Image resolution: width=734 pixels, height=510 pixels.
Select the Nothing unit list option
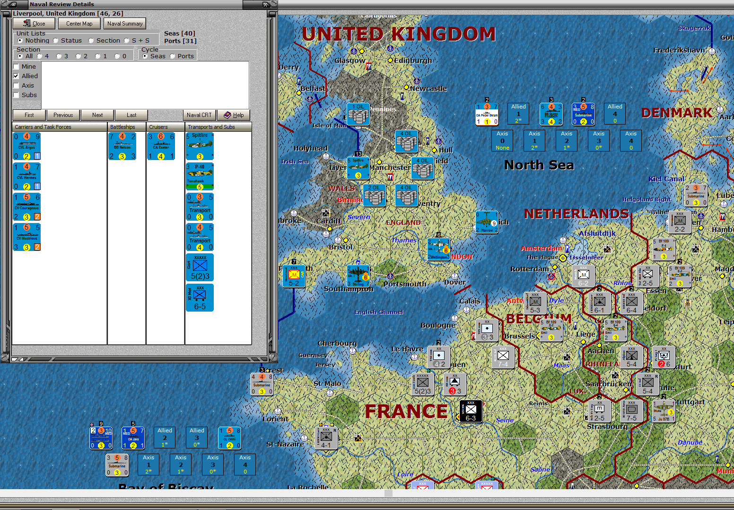tap(33, 41)
